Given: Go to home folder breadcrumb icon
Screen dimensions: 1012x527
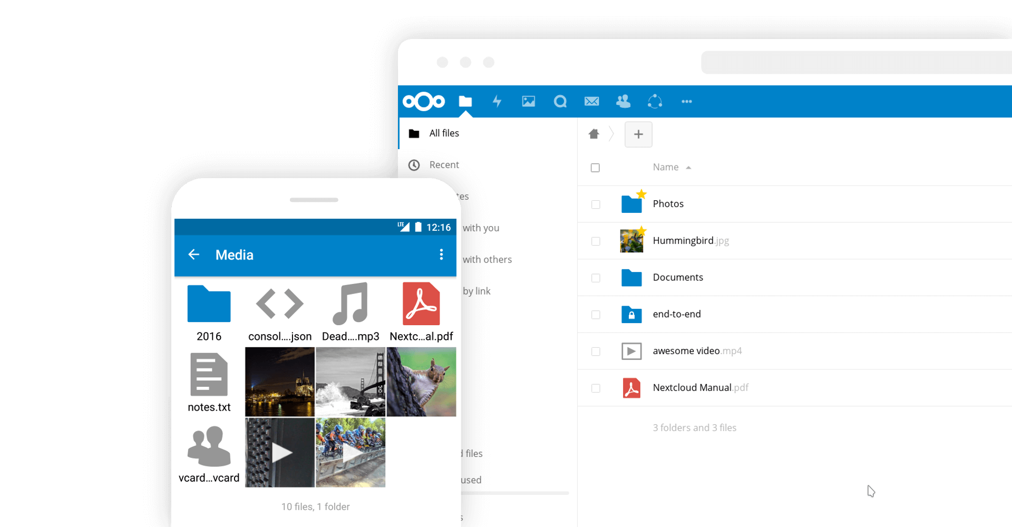Looking at the screenshot, I should (594, 134).
